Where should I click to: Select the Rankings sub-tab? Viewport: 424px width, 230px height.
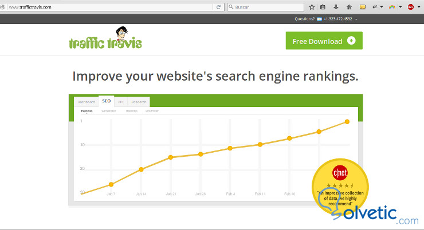point(87,110)
